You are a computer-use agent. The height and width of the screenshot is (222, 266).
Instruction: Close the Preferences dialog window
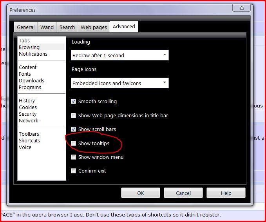tap(241, 8)
